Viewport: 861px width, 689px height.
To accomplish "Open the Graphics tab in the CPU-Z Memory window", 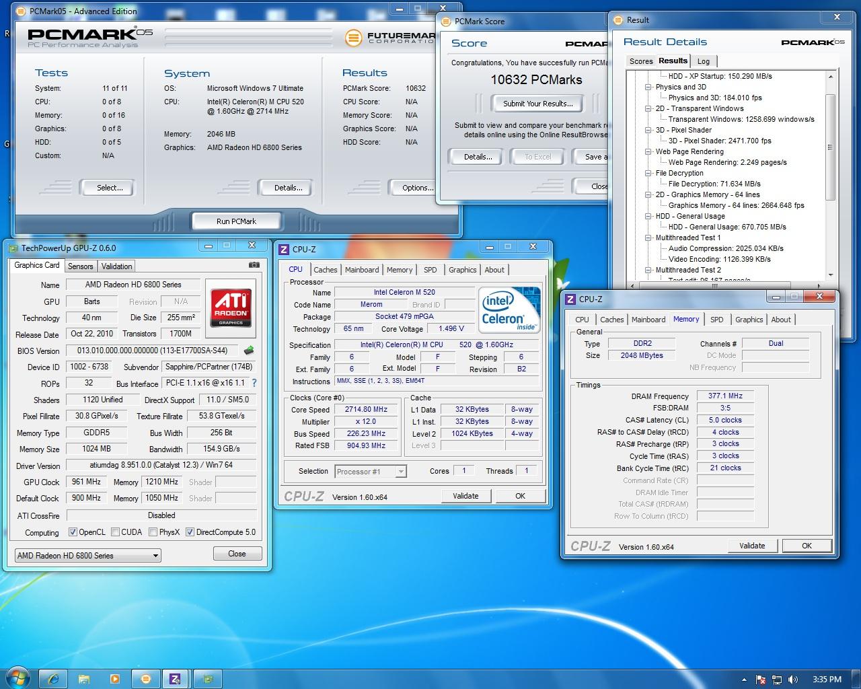I will coord(749,320).
